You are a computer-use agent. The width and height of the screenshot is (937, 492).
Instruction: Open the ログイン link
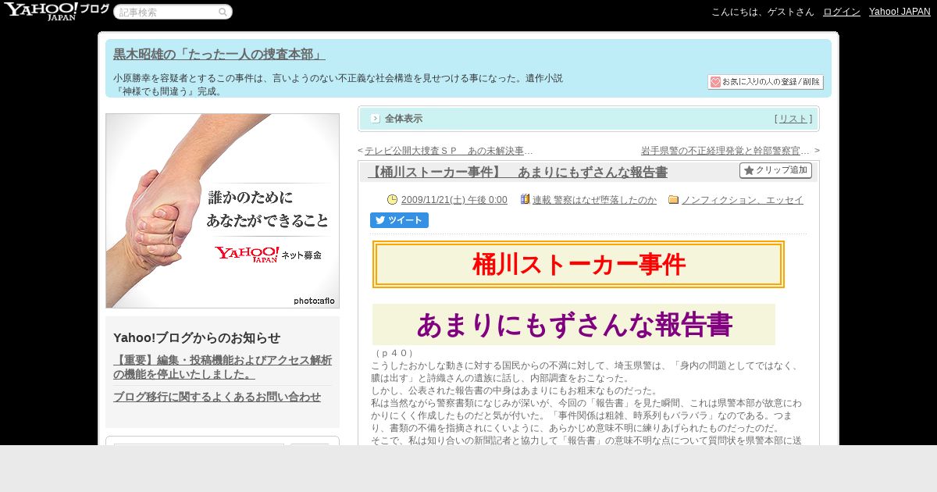click(842, 12)
